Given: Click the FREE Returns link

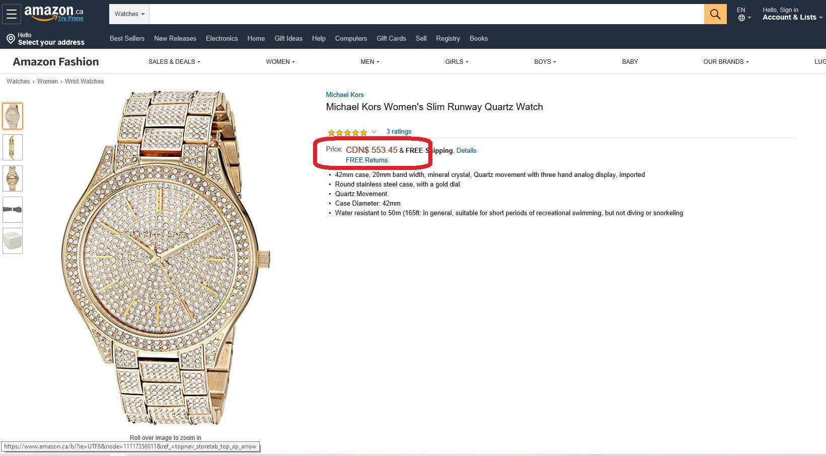Looking at the screenshot, I should click(x=366, y=160).
